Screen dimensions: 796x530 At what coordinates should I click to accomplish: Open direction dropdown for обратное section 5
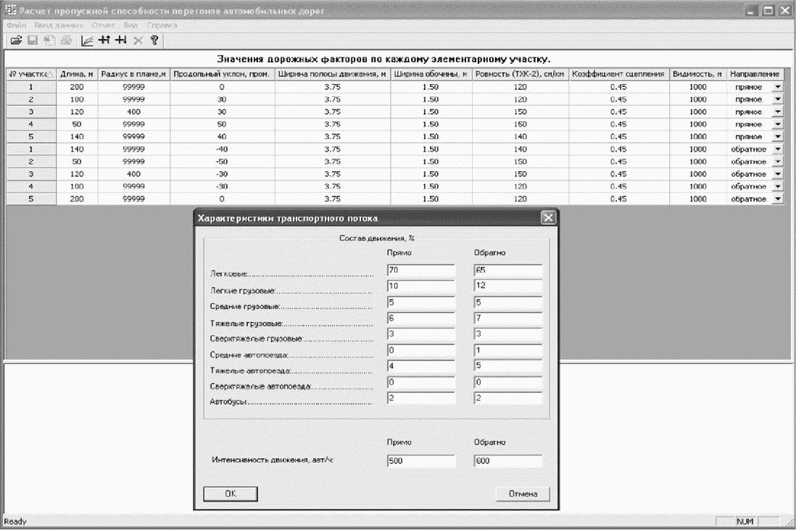click(x=778, y=198)
